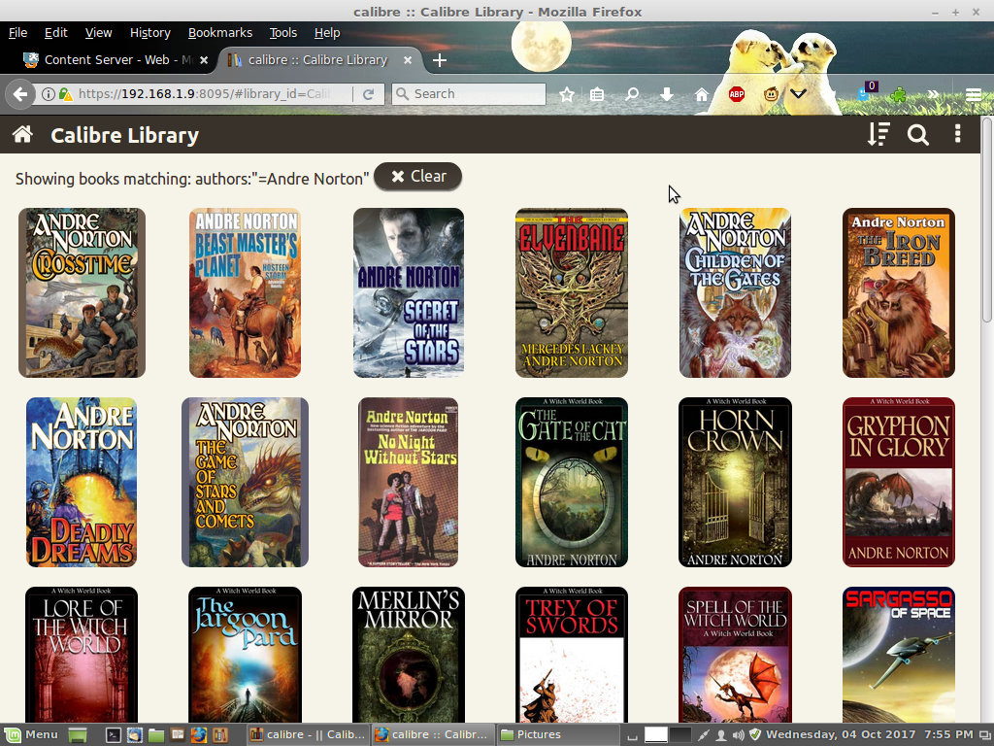Screen dimensions: 994x746
Task: Click the zoom magnifier toolbar icon
Action: click(631, 94)
